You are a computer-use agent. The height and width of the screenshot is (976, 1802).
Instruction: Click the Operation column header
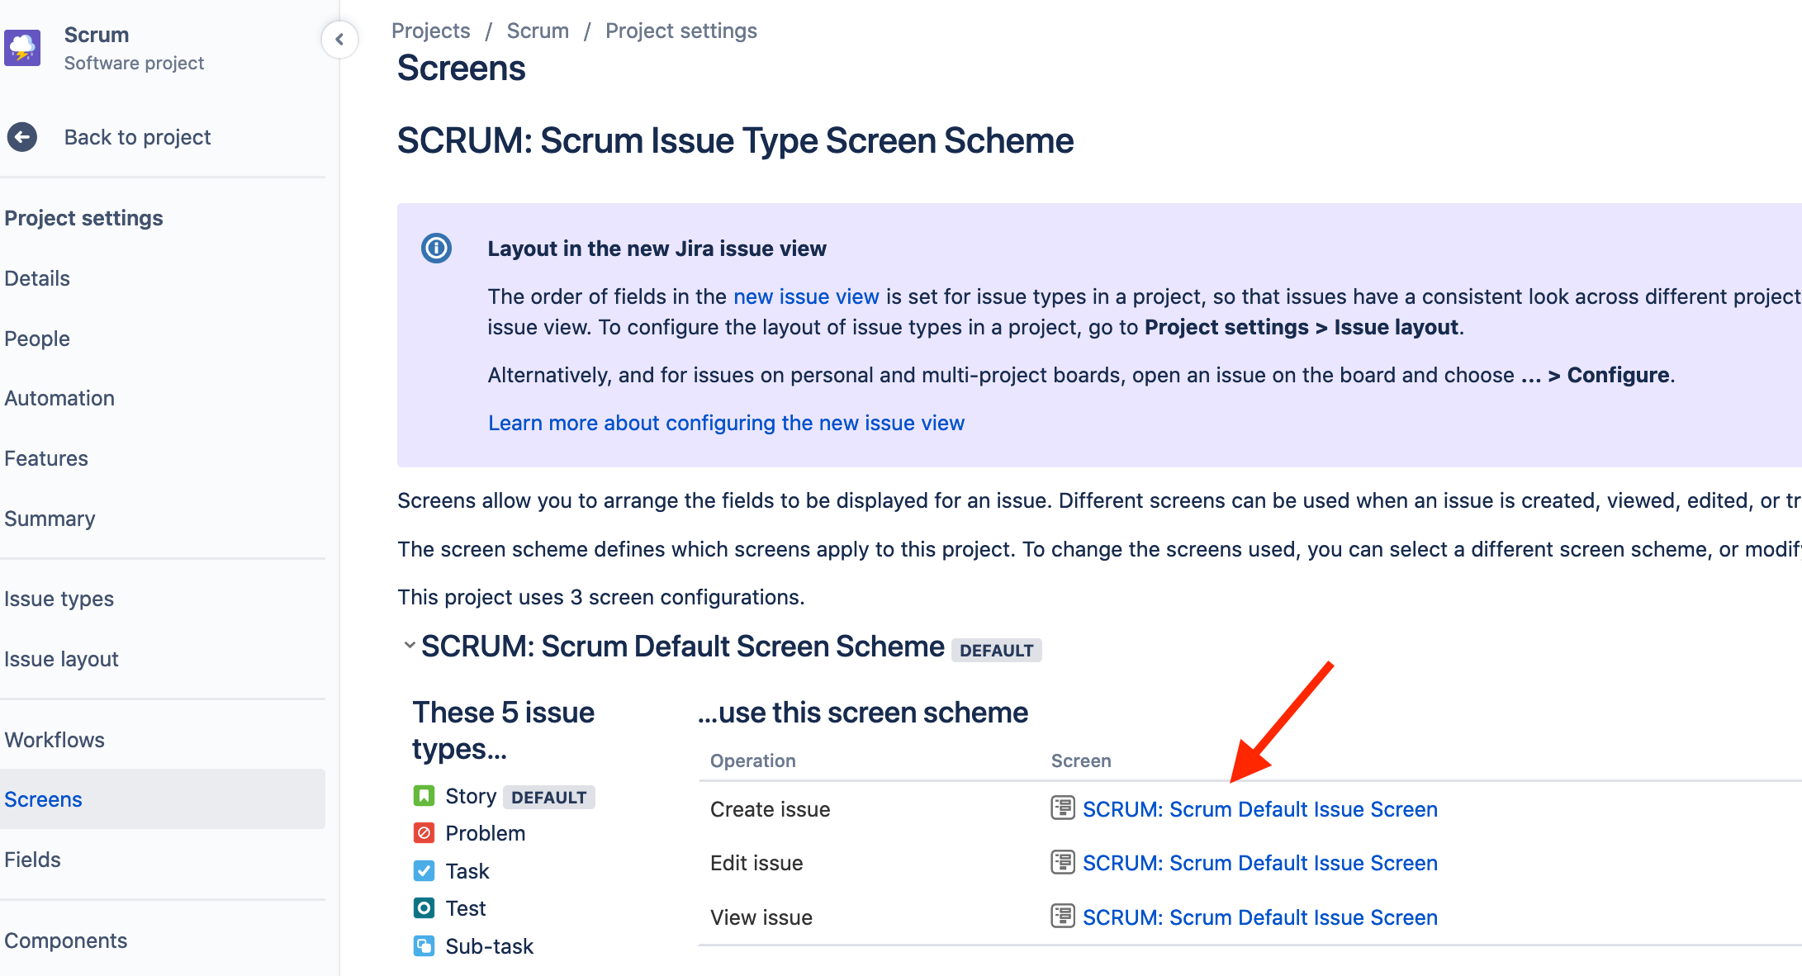pos(753,760)
